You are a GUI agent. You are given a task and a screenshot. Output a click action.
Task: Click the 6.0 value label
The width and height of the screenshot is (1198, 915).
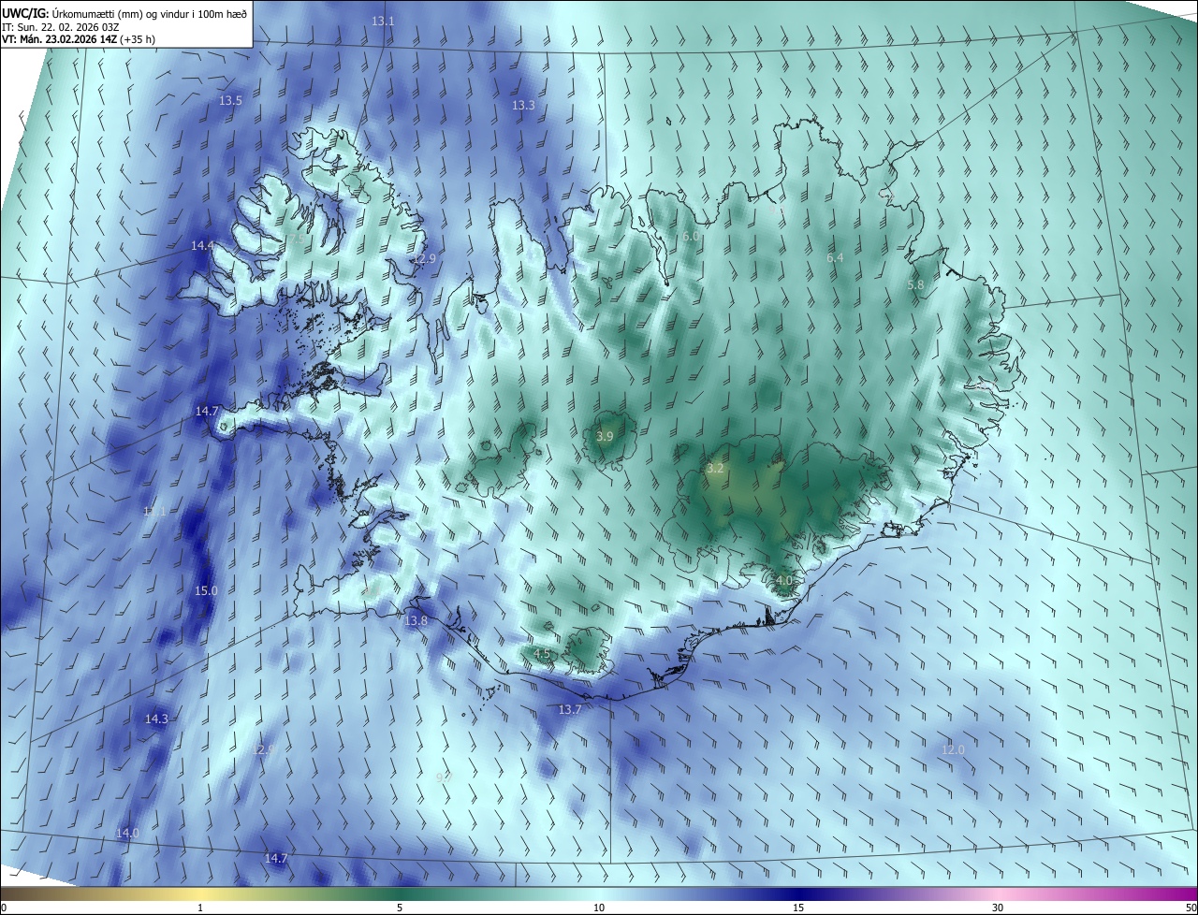691,237
